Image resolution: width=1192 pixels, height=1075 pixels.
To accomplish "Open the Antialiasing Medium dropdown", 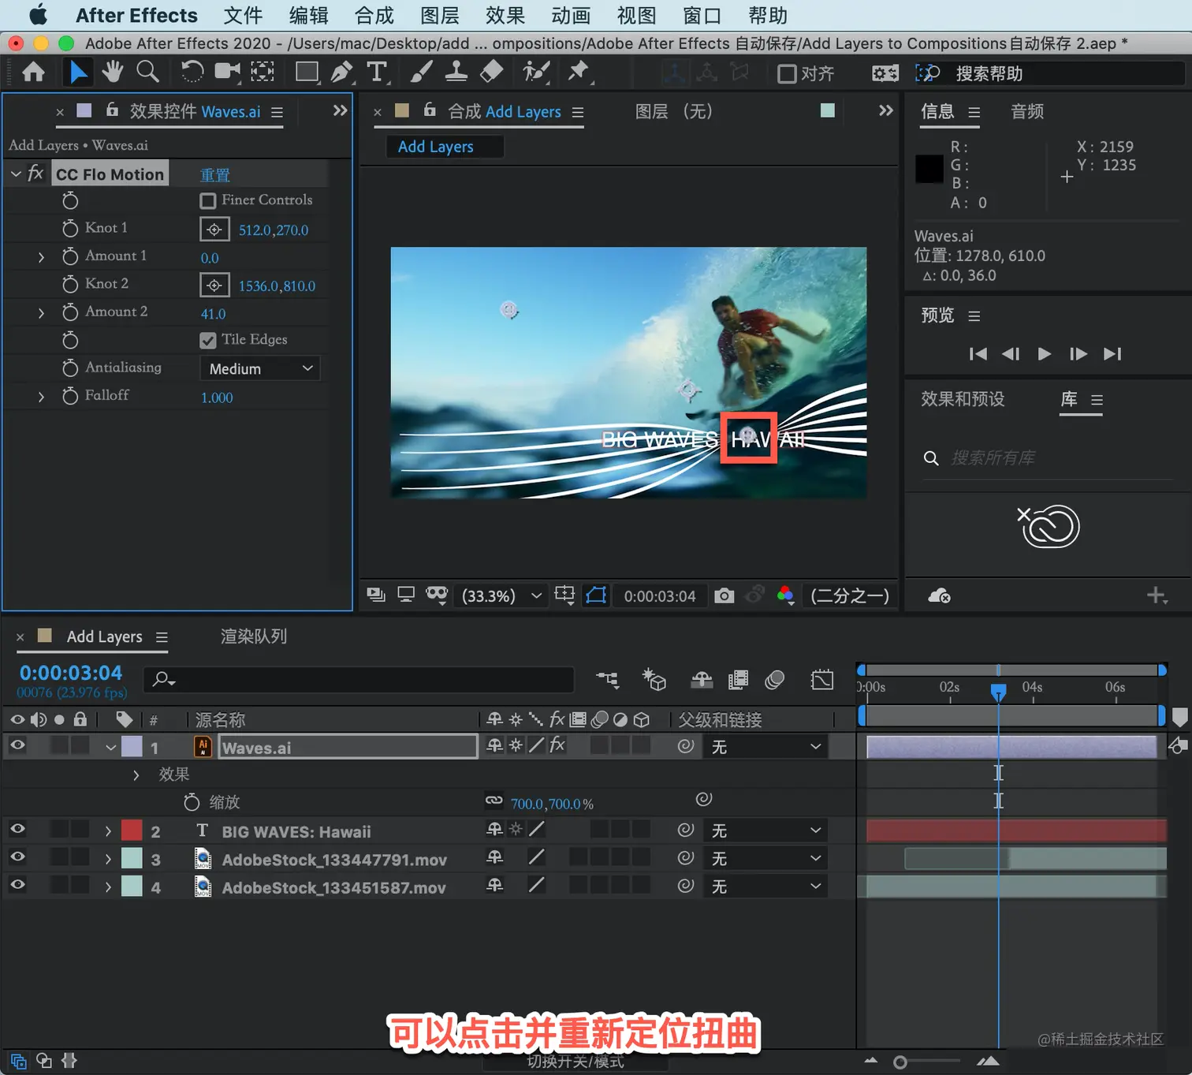I will (260, 368).
